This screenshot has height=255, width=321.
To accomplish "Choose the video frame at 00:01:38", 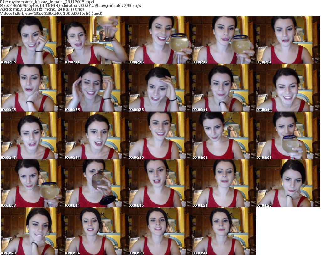I will (x=160, y=231).
